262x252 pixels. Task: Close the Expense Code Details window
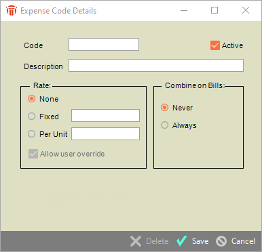[246, 10]
